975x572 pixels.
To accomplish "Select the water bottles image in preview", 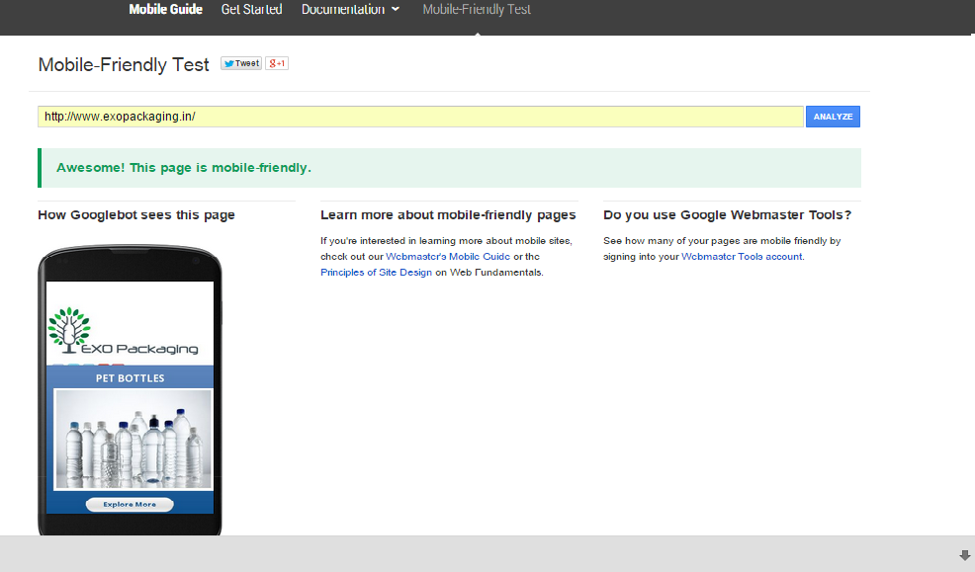I will pos(133,439).
